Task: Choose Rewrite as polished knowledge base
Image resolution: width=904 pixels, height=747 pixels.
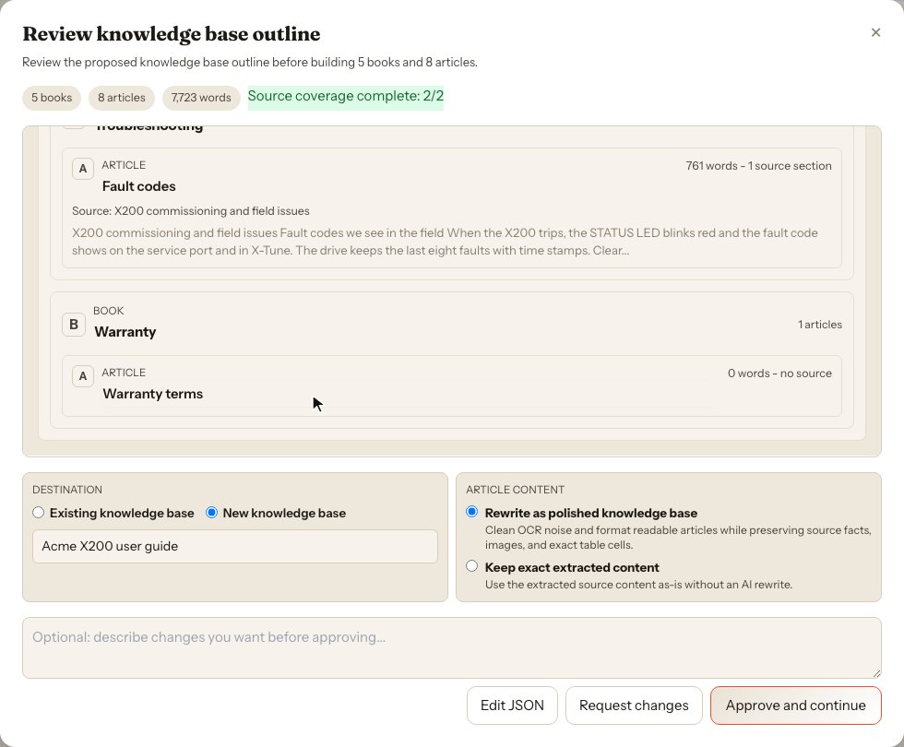Action: click(x=472, y=512)
